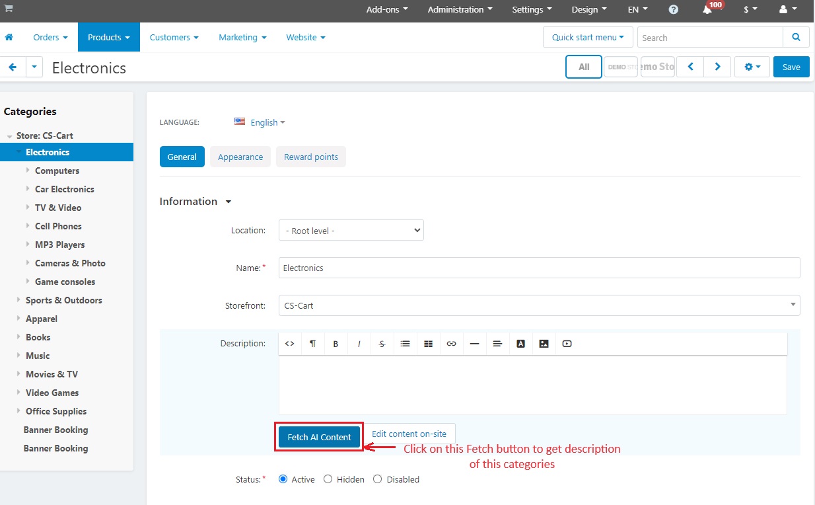Viewport: 815px width, 505px height.
Task: Open the EN language menu
Action: [x=637, y=9]
